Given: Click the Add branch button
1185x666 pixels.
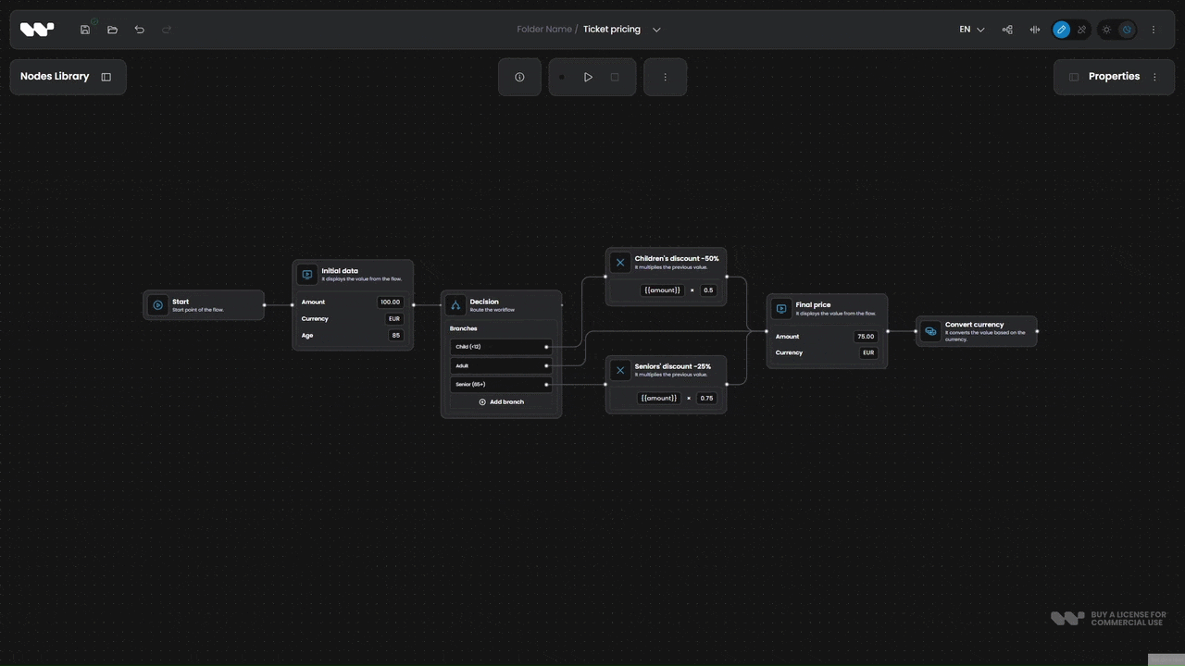Looking at the screenshot, I should pos(501,402).
